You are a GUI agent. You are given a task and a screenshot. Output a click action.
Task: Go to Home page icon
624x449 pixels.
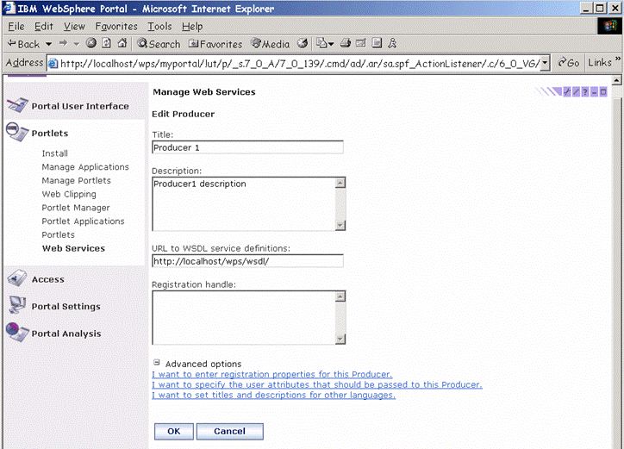[122, 43]
